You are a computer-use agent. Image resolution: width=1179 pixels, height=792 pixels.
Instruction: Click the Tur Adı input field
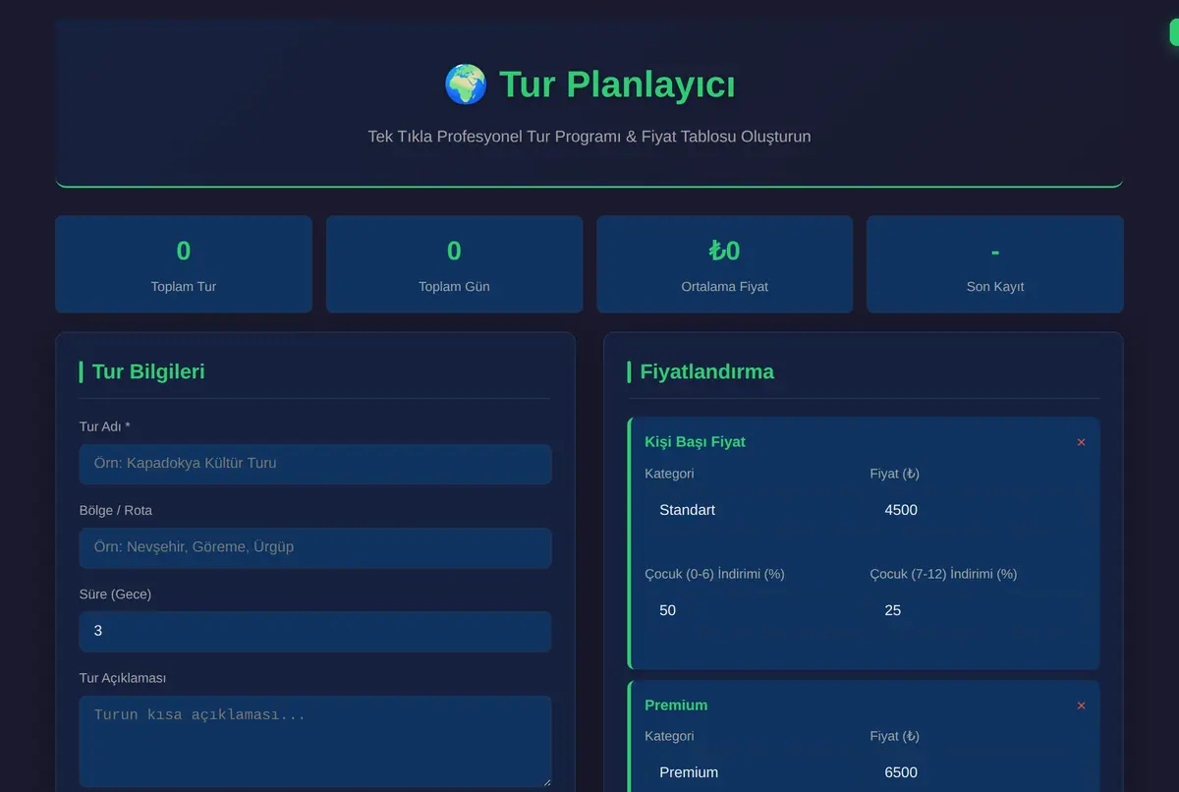coord(315,464)
